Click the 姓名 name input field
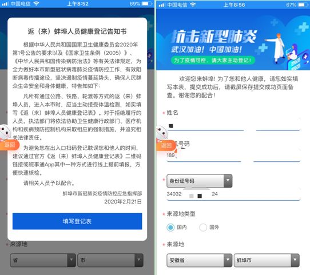310x275 pixels. click(234, 125)
